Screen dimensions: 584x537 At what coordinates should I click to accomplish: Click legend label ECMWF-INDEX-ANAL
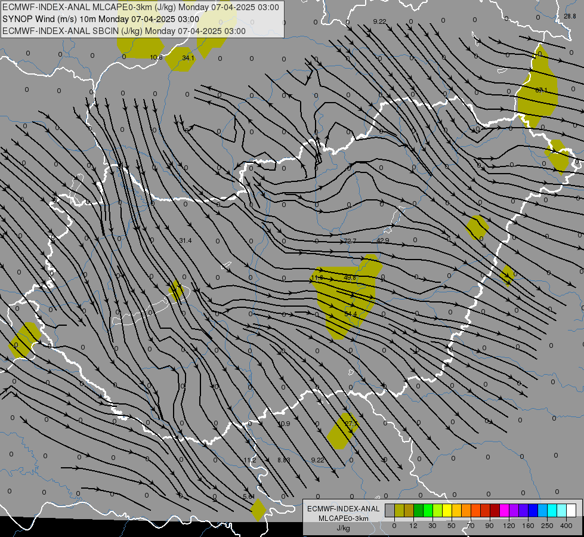click(x=344, y=509)
